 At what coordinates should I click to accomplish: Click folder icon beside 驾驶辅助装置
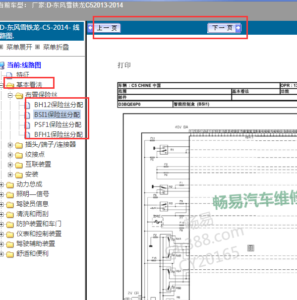[10, 244]
